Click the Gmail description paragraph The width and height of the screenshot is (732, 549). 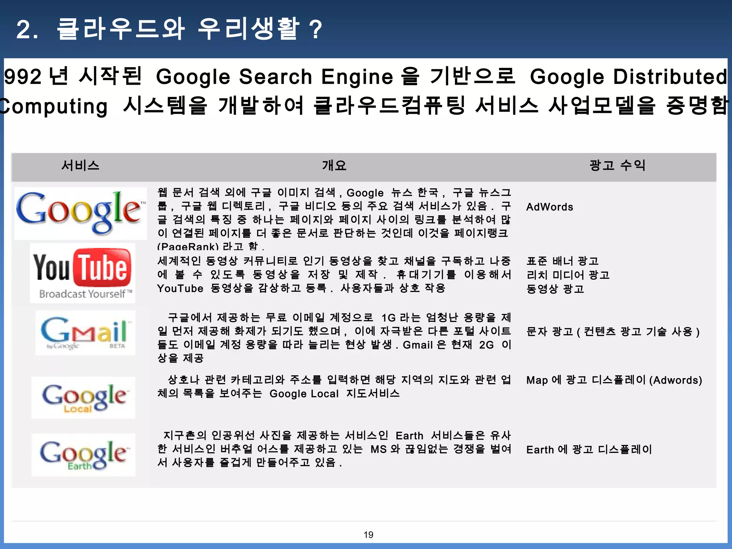coord(334,338)
